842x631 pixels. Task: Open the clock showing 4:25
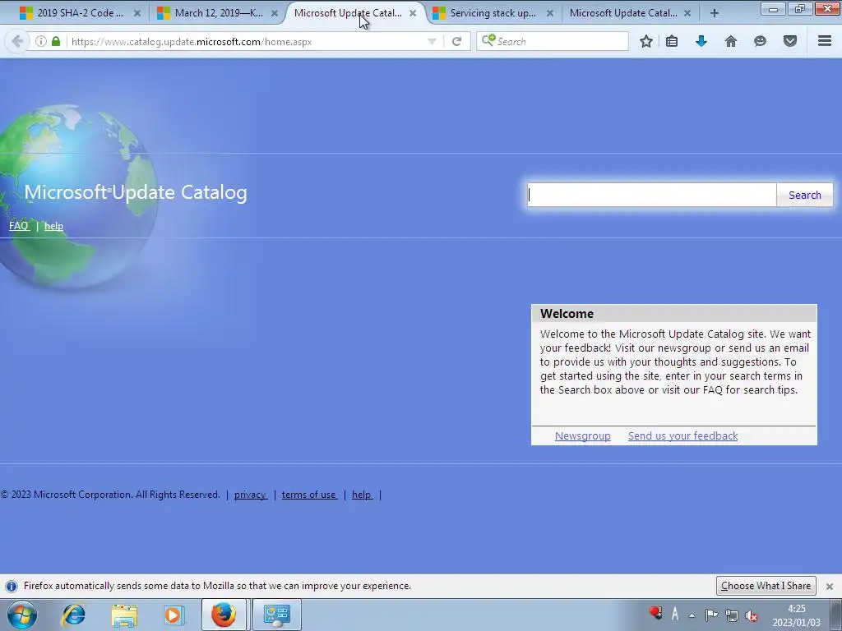[x=796, y=615]
